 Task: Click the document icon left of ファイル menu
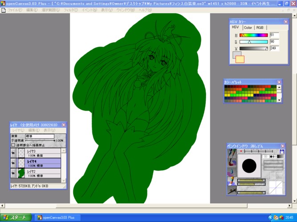[x=4, y=10]
